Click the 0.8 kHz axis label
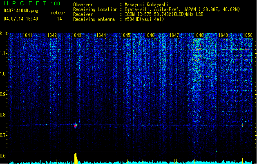This screenshot has width=257, height=164. pos(3,115)
